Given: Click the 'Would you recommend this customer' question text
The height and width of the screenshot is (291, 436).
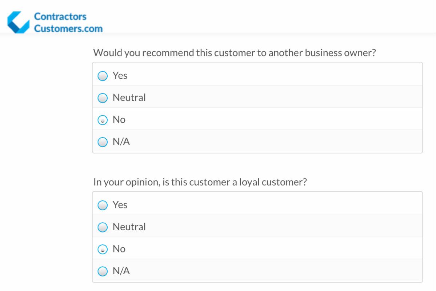Looking at the screenshot, I should 235,53.
